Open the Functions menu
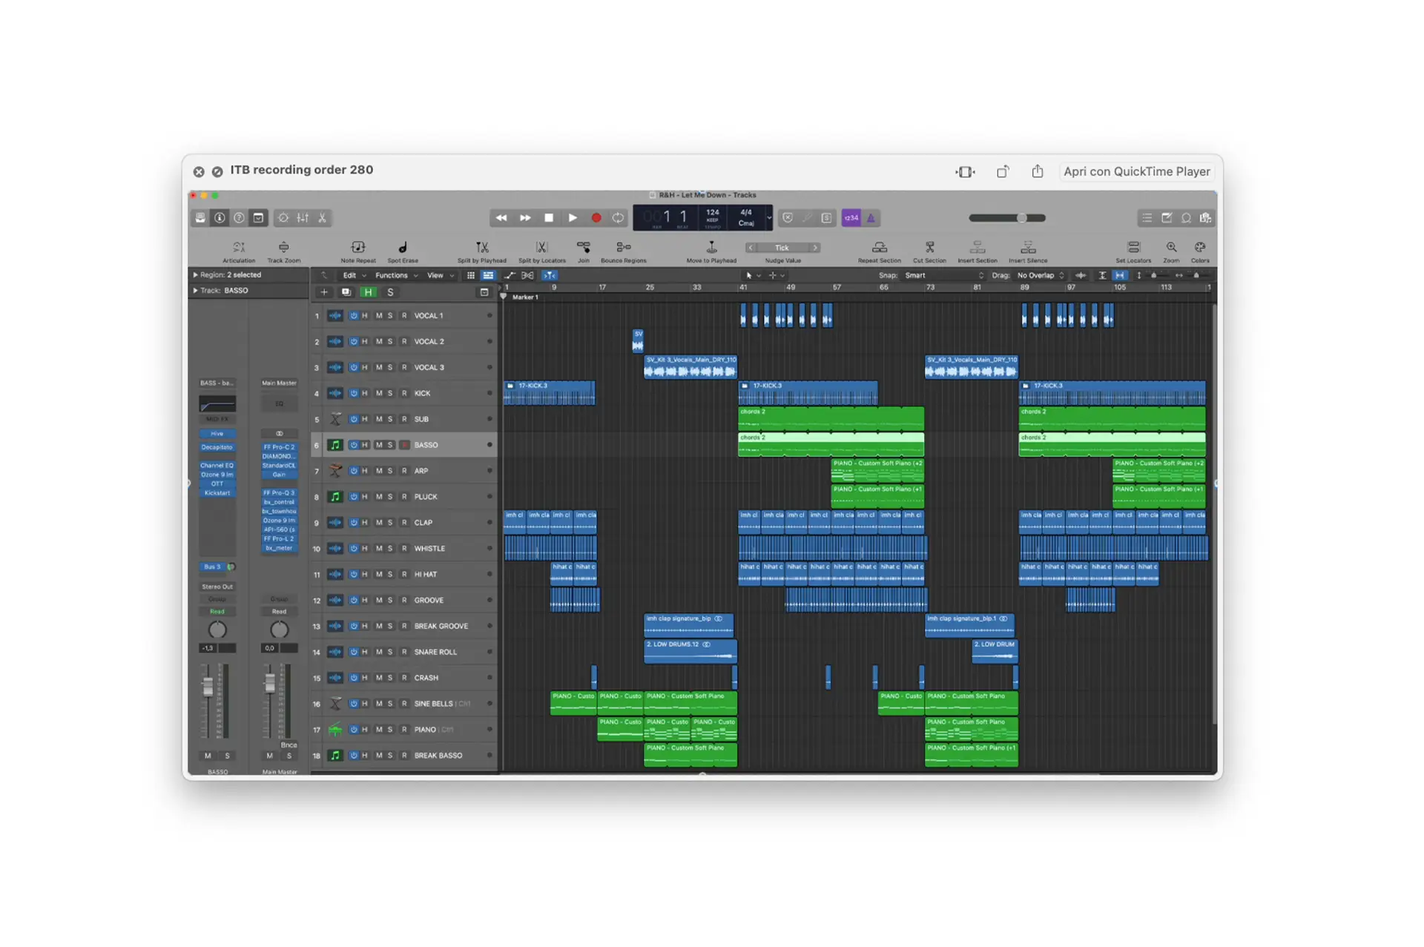Screen dimensions: 1424x947 (x=397, y=276)
